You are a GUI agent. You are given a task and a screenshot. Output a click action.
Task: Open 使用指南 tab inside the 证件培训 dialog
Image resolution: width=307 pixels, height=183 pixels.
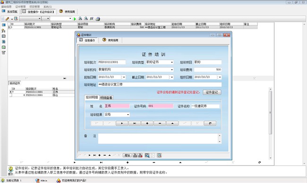tap(111, 40)
